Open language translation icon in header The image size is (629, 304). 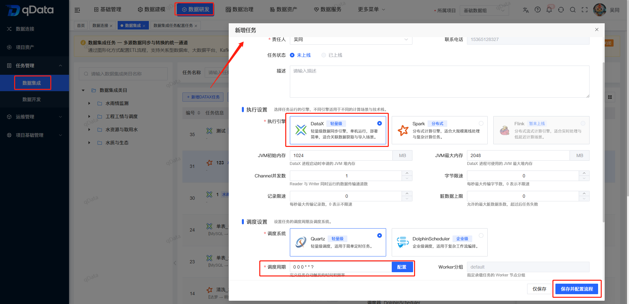click(526, 10)
